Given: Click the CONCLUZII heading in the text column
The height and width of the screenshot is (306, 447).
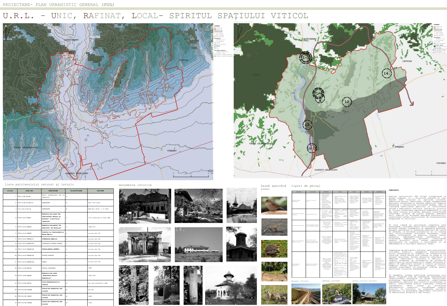Looking at the screenshot, I should coord(394,190).
